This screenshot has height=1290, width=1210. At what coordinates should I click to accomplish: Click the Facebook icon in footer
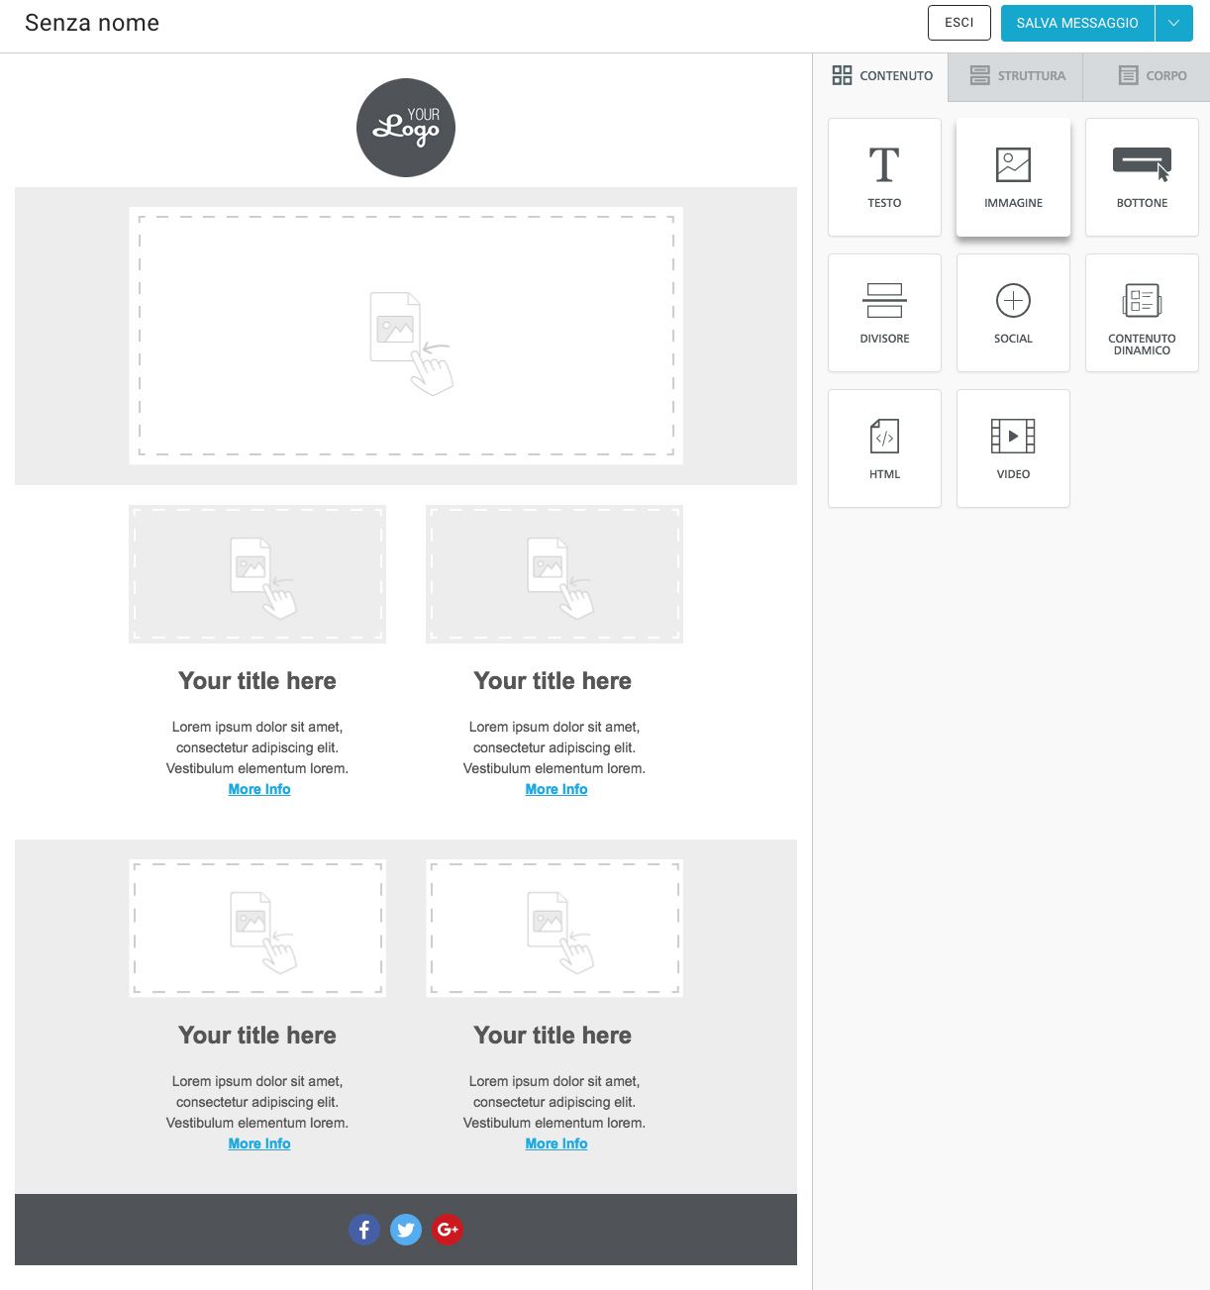tap(364, 1230)
